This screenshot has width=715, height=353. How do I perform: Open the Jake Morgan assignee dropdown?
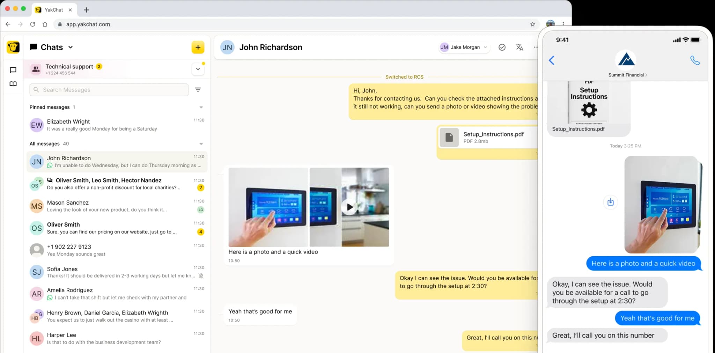click(x=465, y=47)
